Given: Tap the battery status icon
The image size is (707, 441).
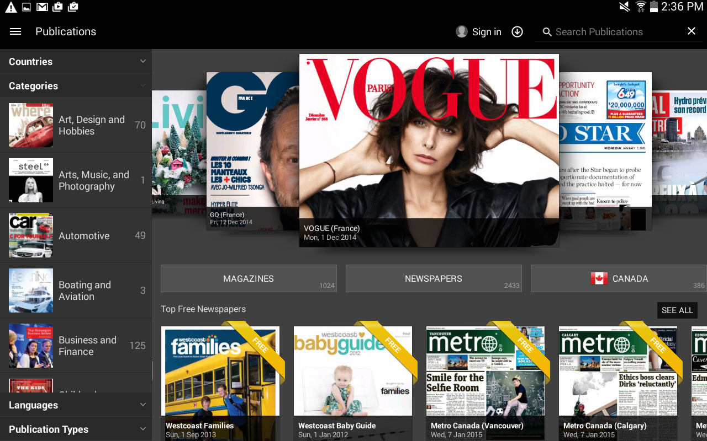Looking at the screenshot, I should point(654,7).
